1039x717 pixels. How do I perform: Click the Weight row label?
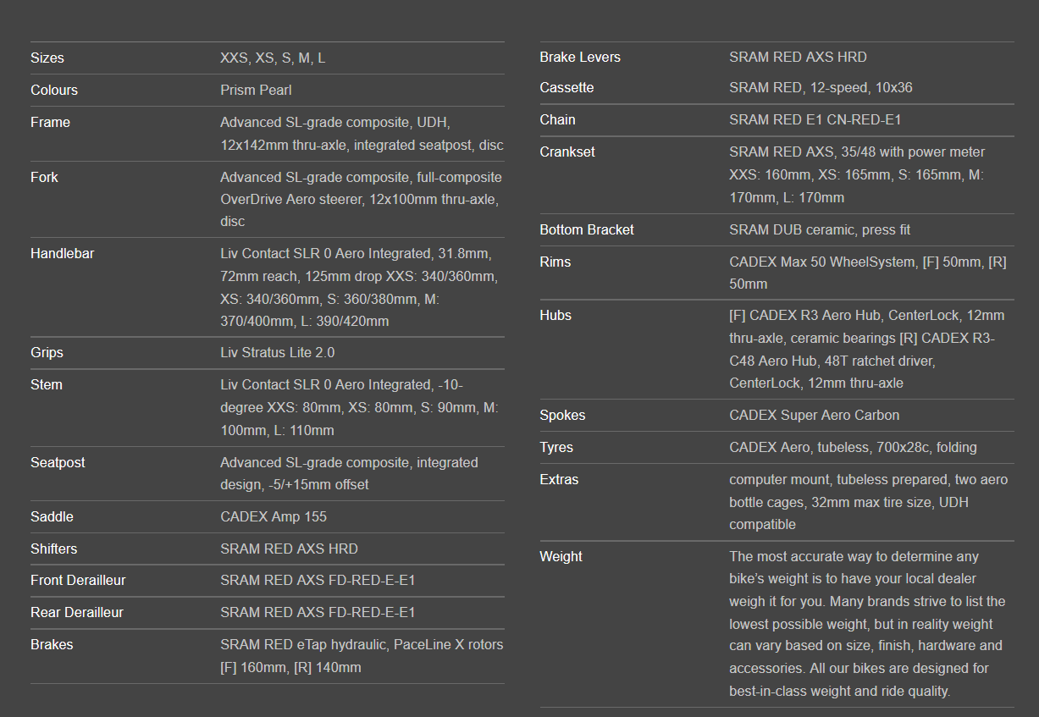(x=561, y=557)
